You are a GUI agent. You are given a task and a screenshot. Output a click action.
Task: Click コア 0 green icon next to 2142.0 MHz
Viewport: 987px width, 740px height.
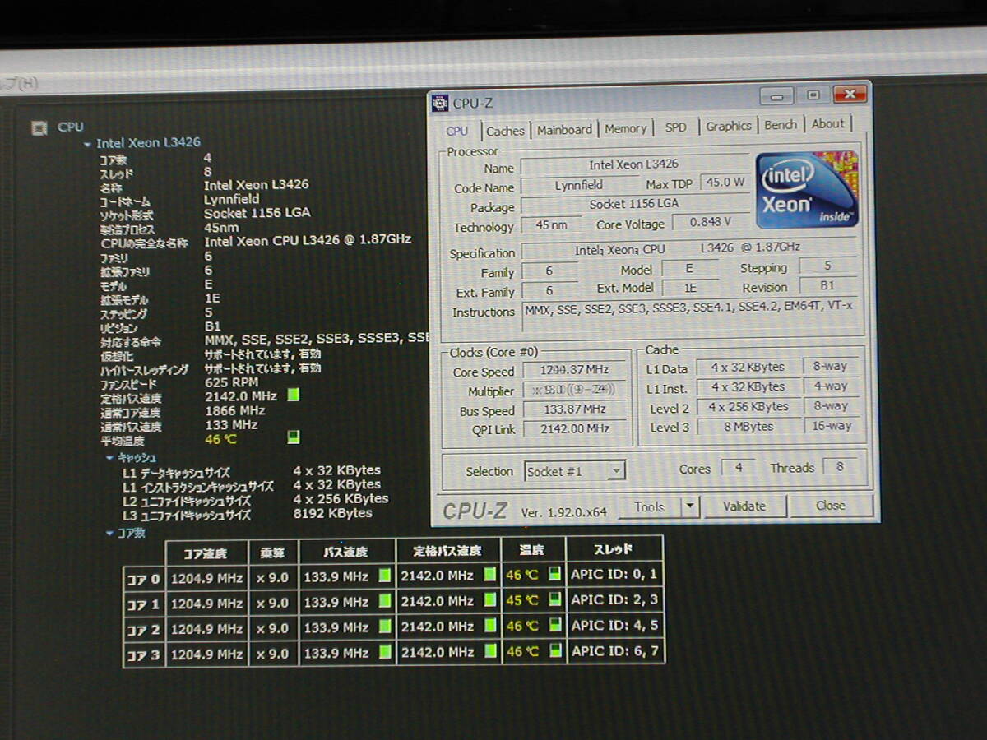click(x=489, y=575)
